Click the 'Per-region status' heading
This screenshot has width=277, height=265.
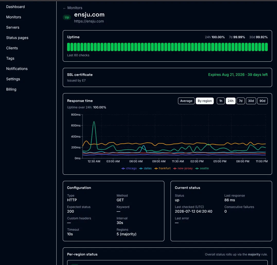(82, 254)
